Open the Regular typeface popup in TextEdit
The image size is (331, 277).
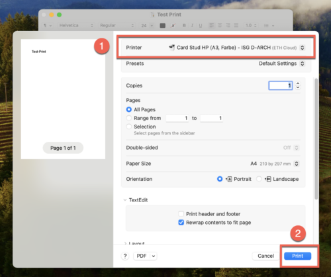[x=117, y=25]
